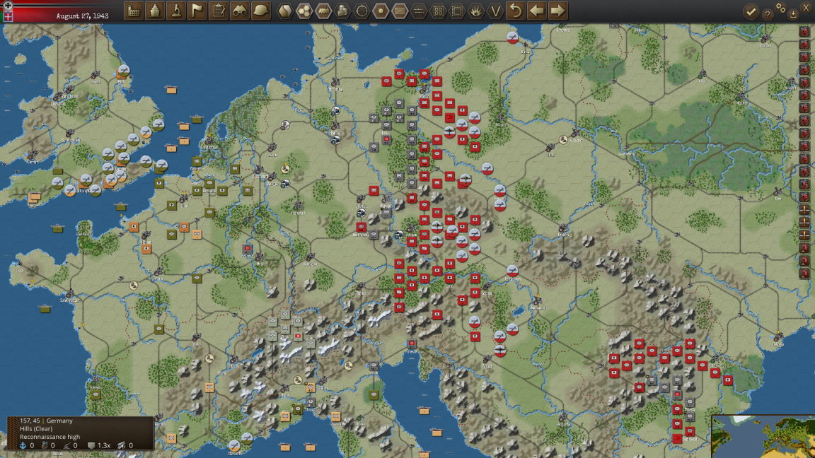Click the date August 27, 1943
The width and height of the screenshot is (815, 458).
click(82, 16)
